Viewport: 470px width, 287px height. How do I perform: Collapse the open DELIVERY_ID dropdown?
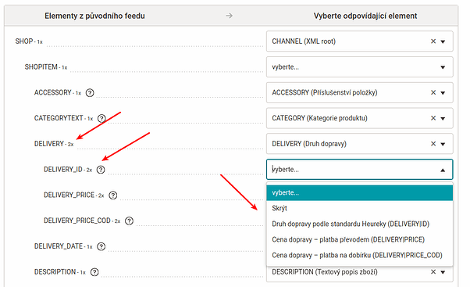point(443,170)
